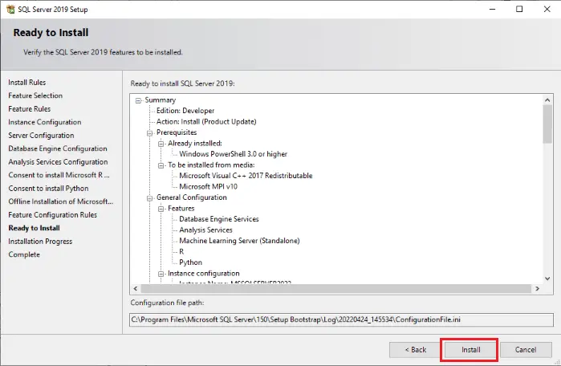This screenshot has width=561, height=366.
Task: Minimize the setup window
Action: point(492,9)
